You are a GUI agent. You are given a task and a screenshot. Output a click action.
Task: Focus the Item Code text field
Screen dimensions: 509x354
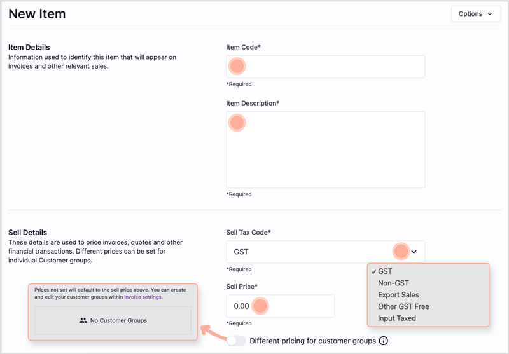325,67
